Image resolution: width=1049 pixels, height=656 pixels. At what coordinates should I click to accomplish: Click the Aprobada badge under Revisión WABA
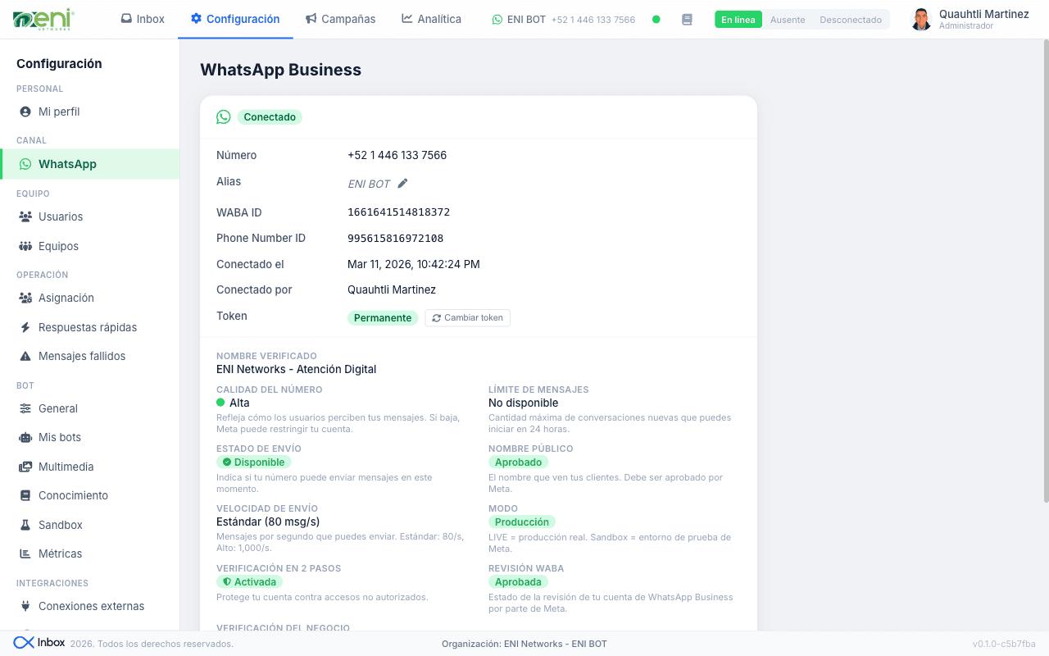point(519,581)
